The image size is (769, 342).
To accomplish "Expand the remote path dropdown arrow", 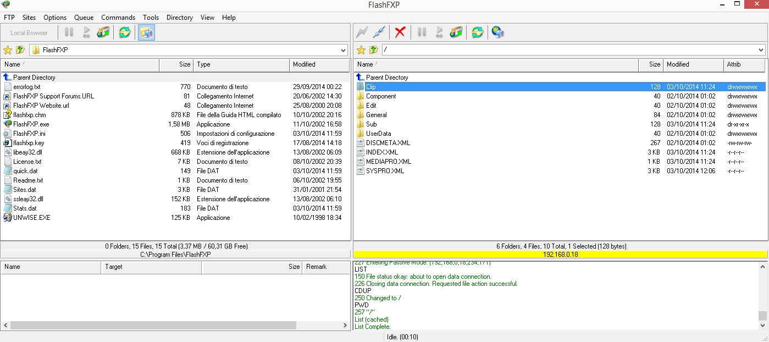I will click(x=761, y=50).
